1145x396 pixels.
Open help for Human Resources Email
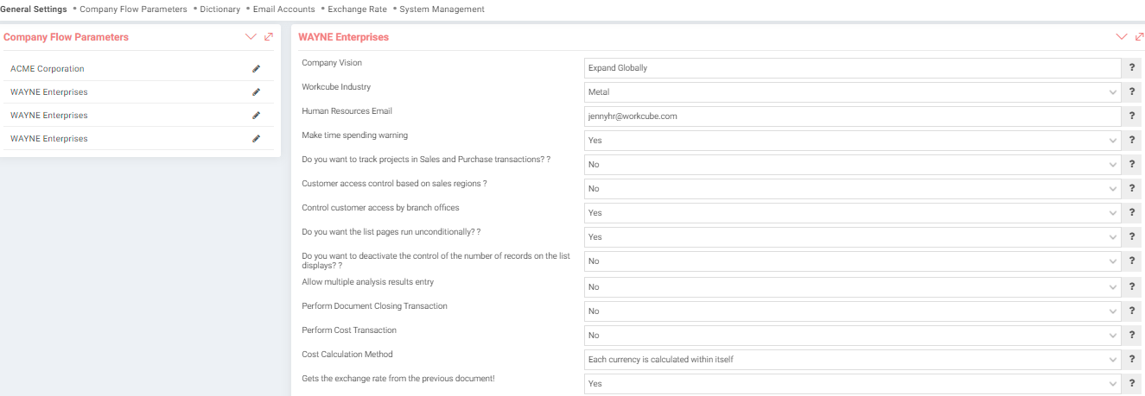pyautogui.click(x=1132, y=116)
